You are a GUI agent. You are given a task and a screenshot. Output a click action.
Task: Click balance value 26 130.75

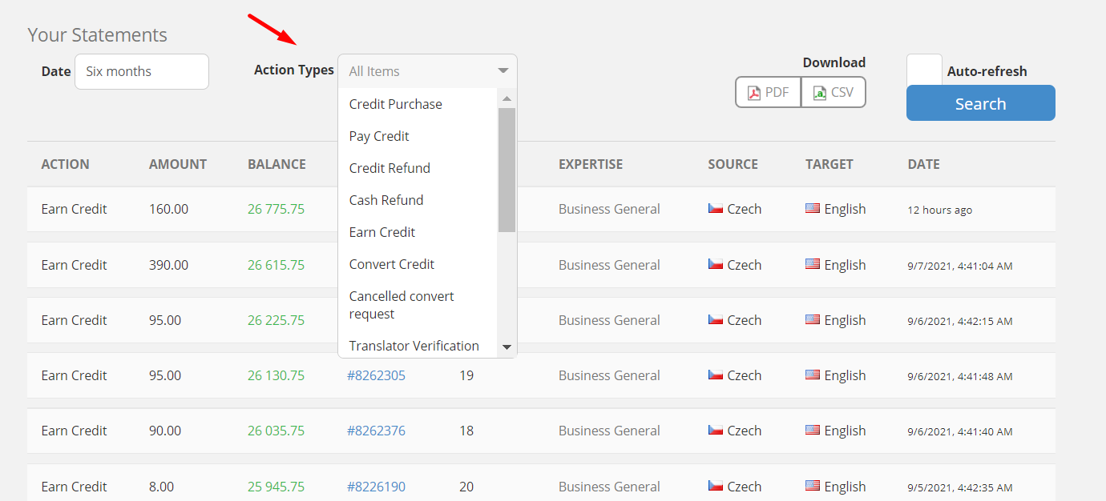coord(276,375)
